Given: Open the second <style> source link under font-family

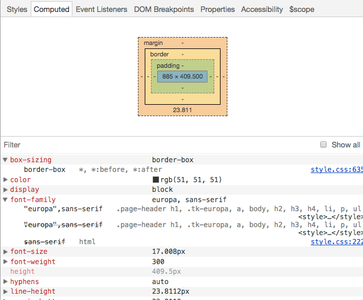Looking at the screenshot, I should click(x=331, y=233).
